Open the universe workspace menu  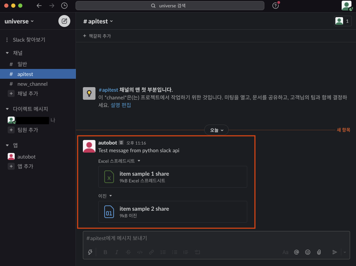pos(19,21)
